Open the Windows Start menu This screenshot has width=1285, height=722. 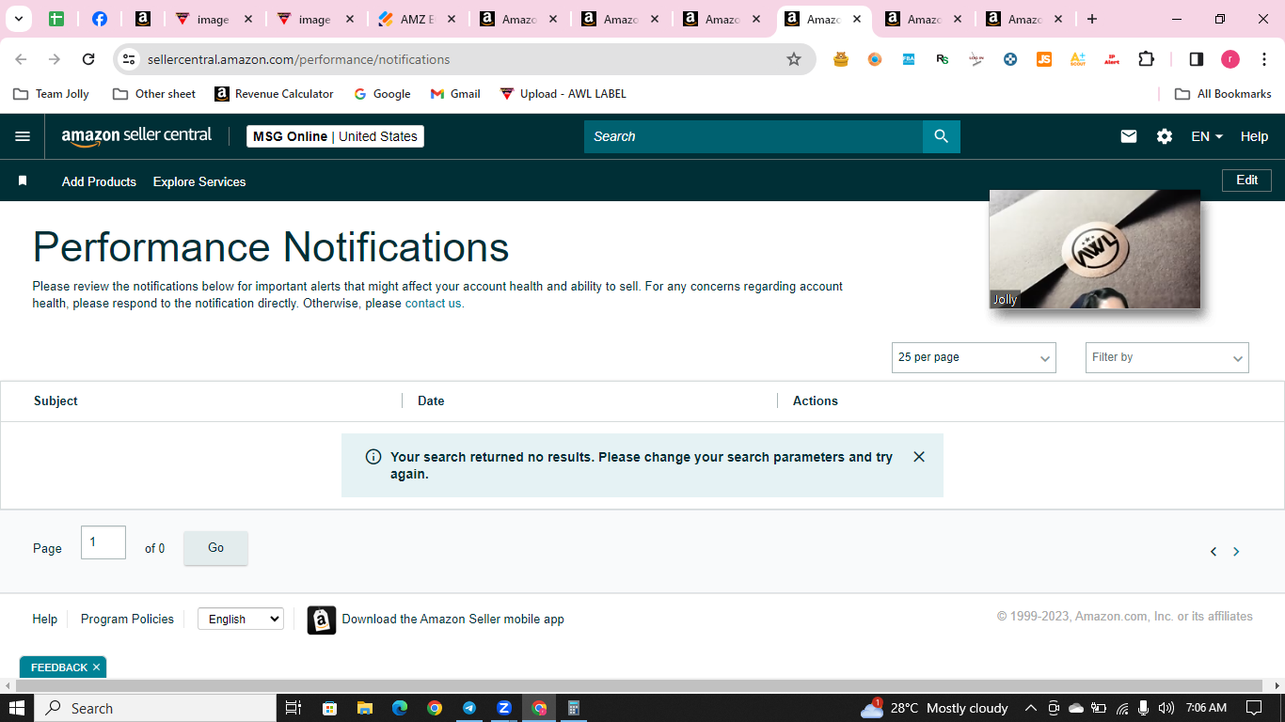(16, 708)
